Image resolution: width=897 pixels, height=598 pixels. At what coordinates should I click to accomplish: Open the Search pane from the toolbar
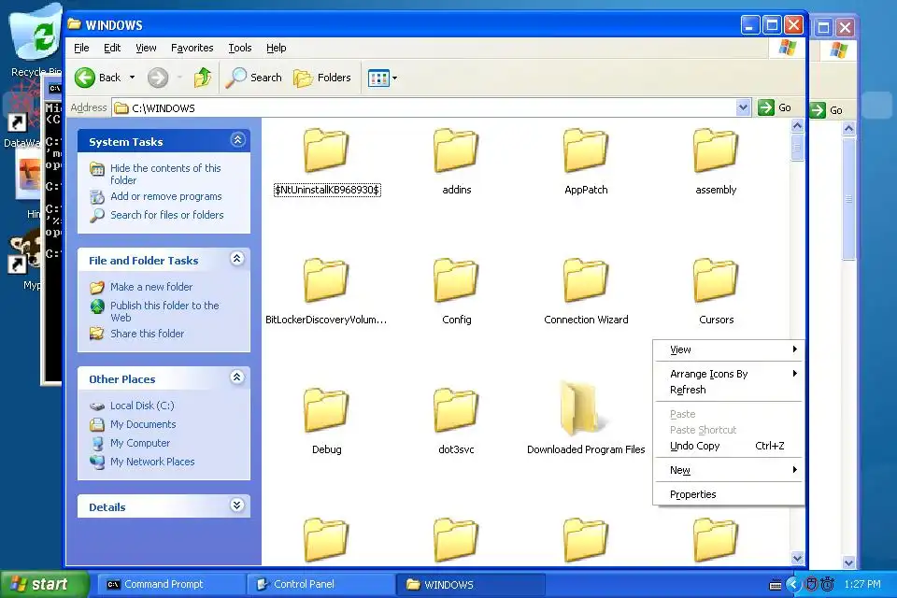click(253, 78)
